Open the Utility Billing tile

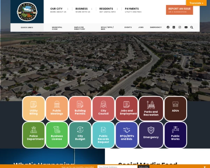[34, 108]
